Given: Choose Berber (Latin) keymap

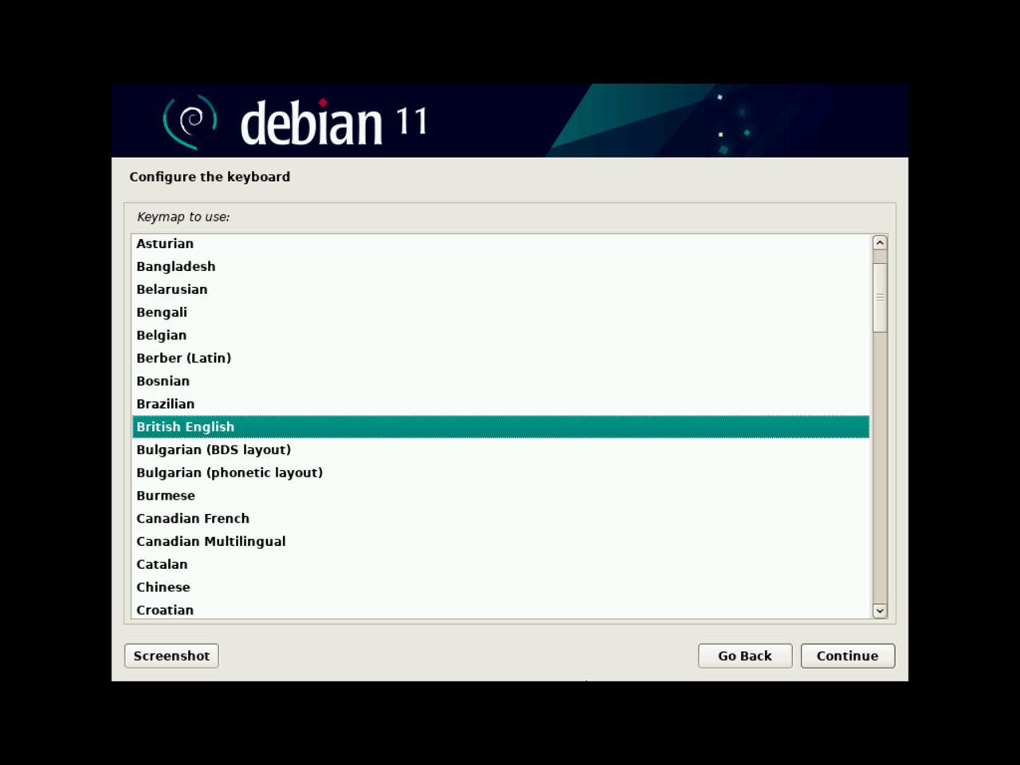Looking at the screenshot, I should (x=500, y=358).
